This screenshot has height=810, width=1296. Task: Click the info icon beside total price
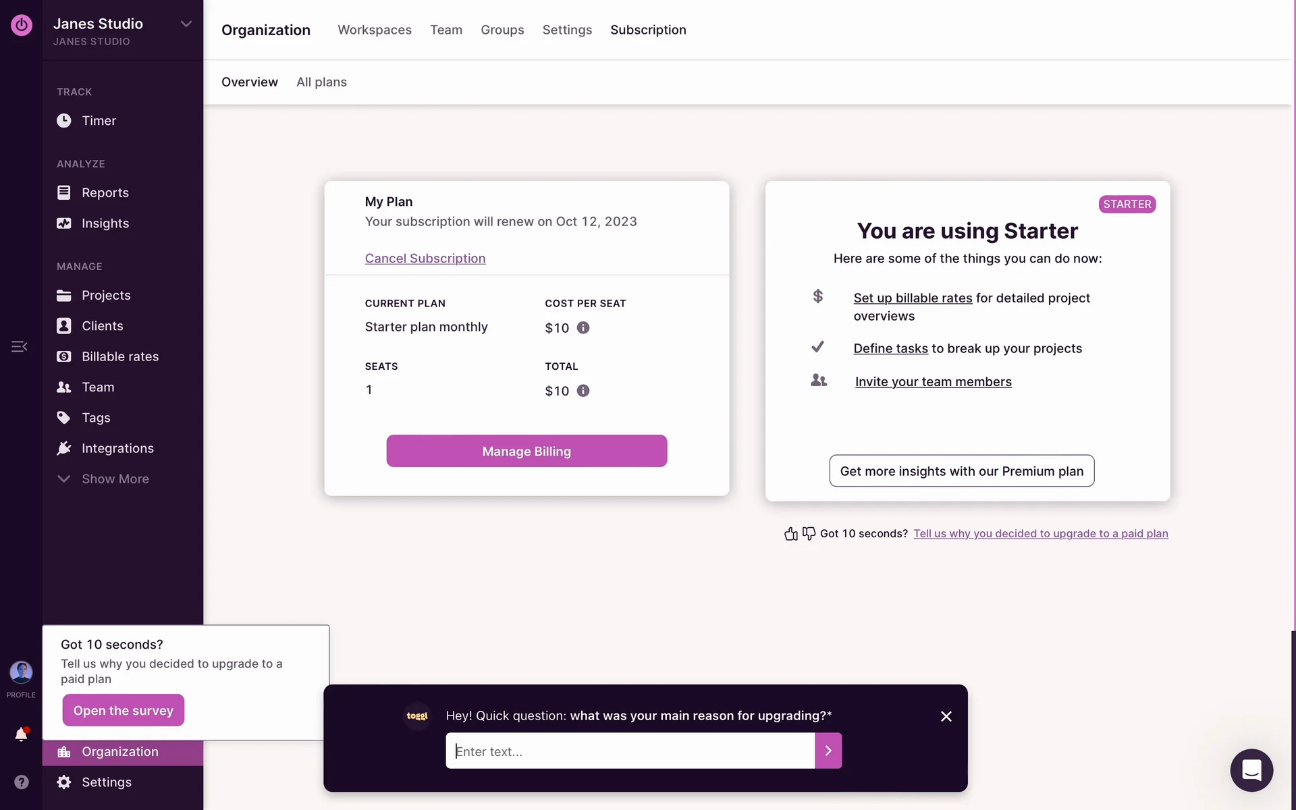(583, 391)
